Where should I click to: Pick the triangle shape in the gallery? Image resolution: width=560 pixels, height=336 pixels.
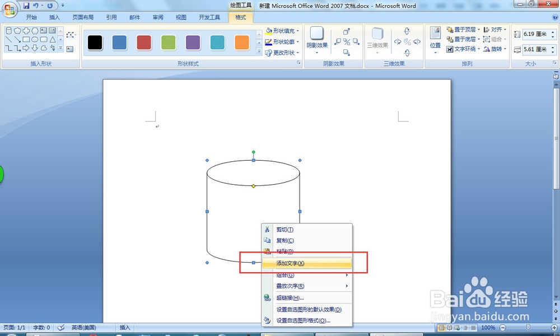click(53, 39)
